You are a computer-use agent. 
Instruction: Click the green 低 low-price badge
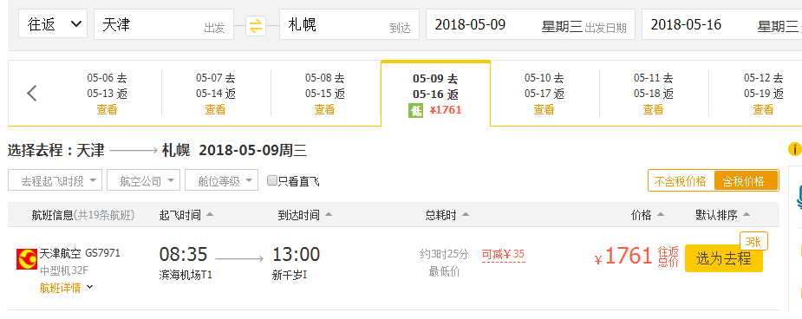pyautogui.click(x=416, y=110)
